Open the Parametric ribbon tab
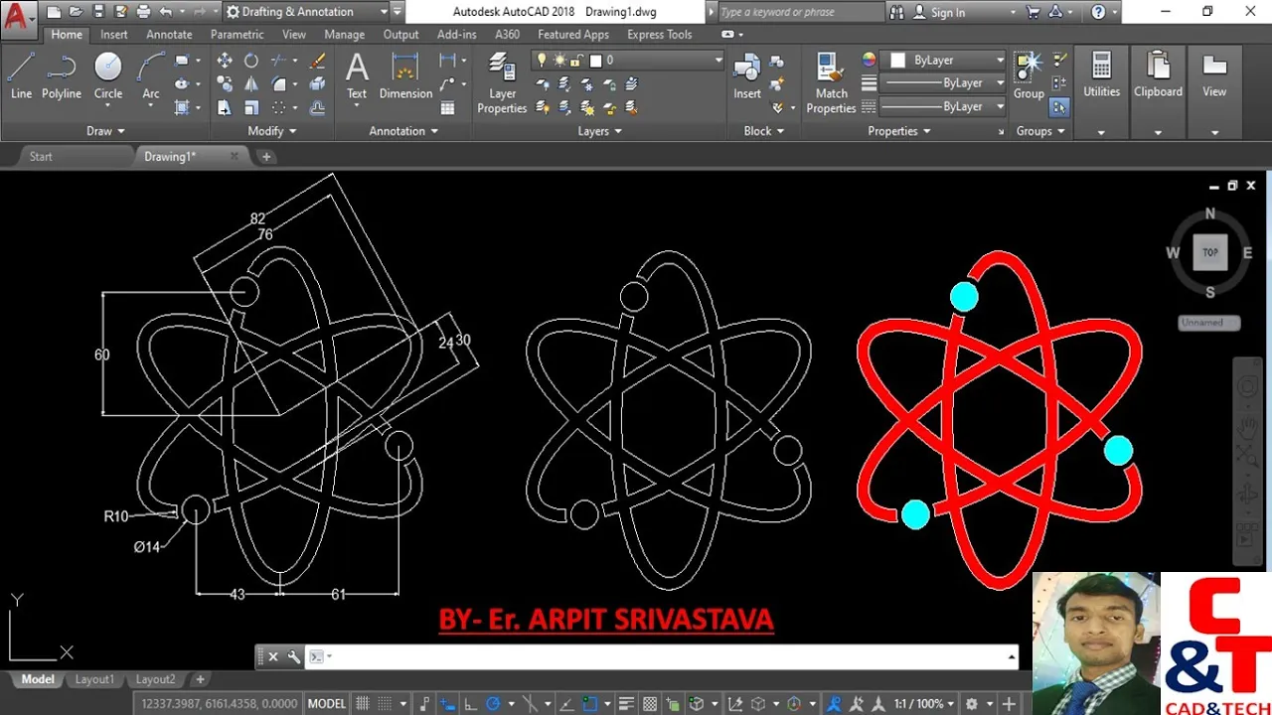 coord(238,34)
